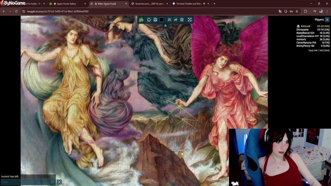Focus the Chat input field
331x186 pixels.
click(26, 182)
